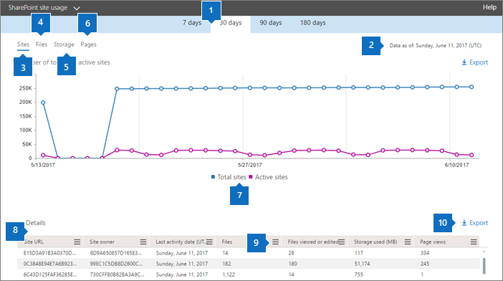Select the 90 days period

tap(271, 23)
